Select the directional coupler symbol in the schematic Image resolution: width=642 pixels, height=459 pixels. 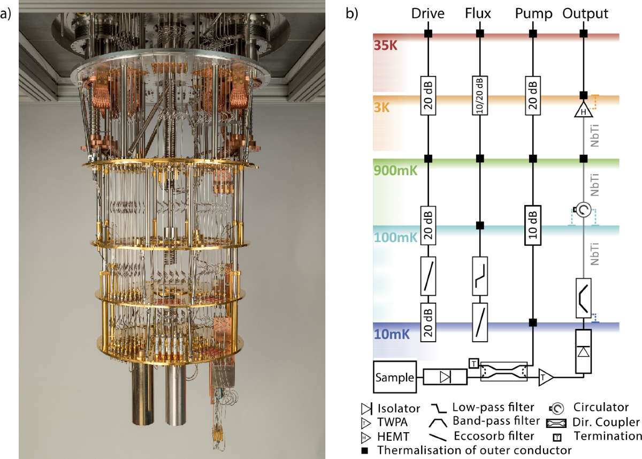click(x=504, y=372)
